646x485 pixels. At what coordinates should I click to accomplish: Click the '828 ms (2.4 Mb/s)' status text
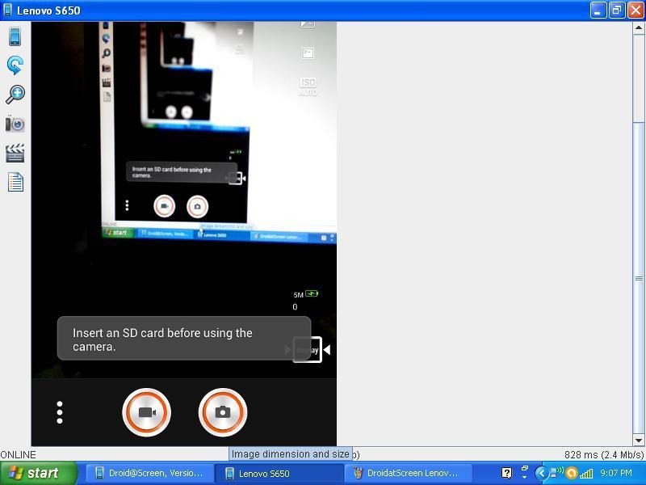click(x=604, y=454)
